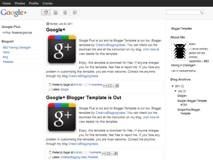Open Yahoo blogroll link
213x160 pixels.
coord(6,52)
